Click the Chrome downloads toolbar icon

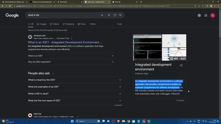(207, 6)
